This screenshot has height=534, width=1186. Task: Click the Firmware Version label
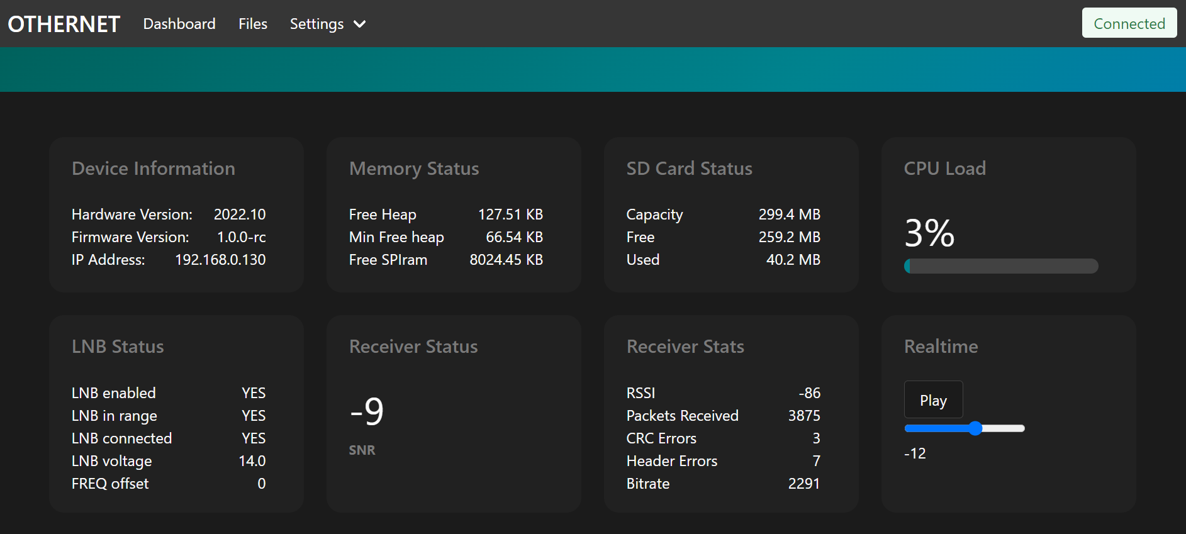click(x=130, y=237)
